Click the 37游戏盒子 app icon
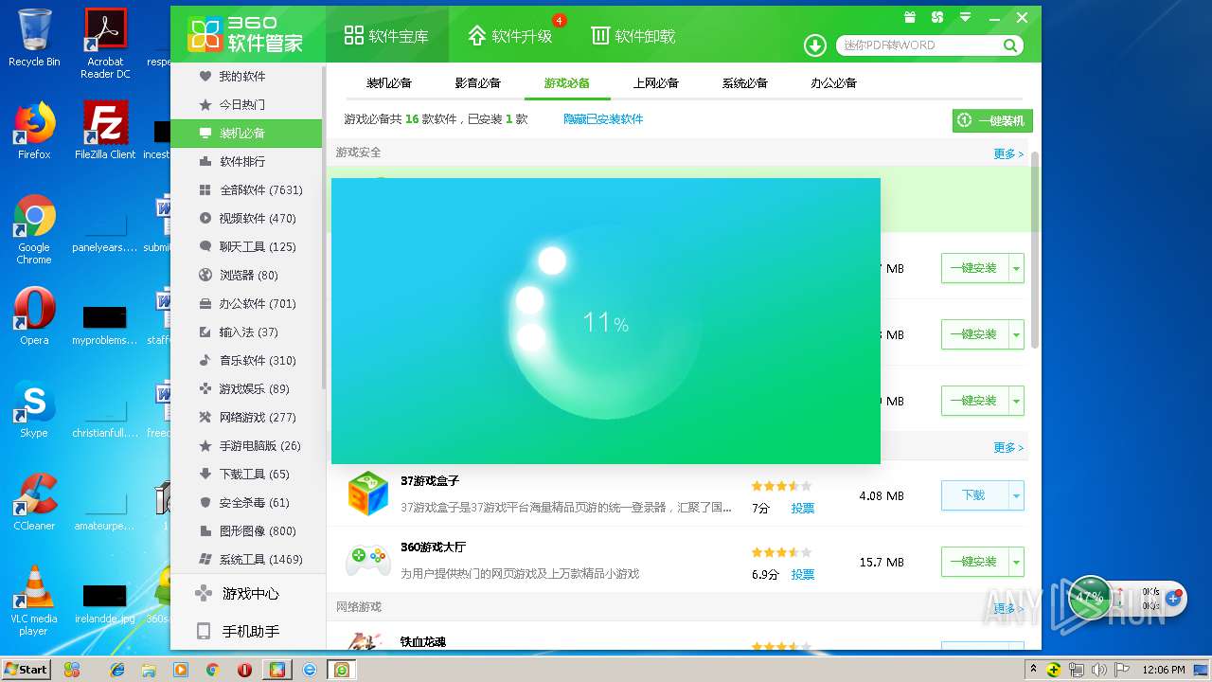 [x=367, y=494]
